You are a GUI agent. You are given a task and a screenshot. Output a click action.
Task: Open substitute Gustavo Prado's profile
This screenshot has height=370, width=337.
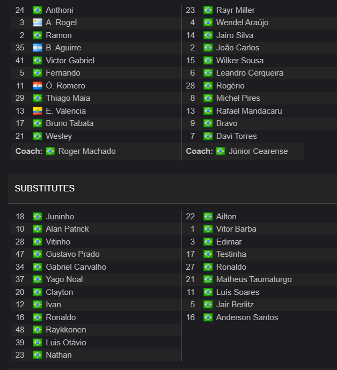(73, 254)
